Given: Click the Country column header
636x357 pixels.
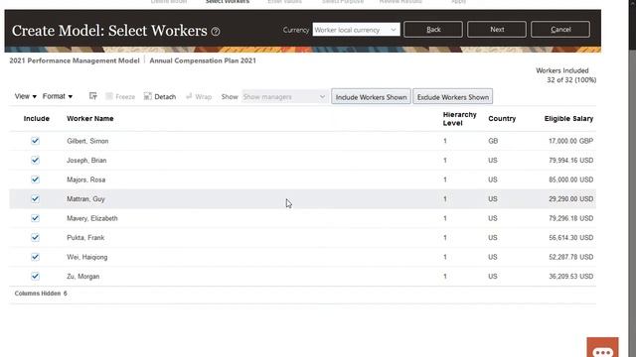Looking at the screenshot, I should tap(502, 119).
